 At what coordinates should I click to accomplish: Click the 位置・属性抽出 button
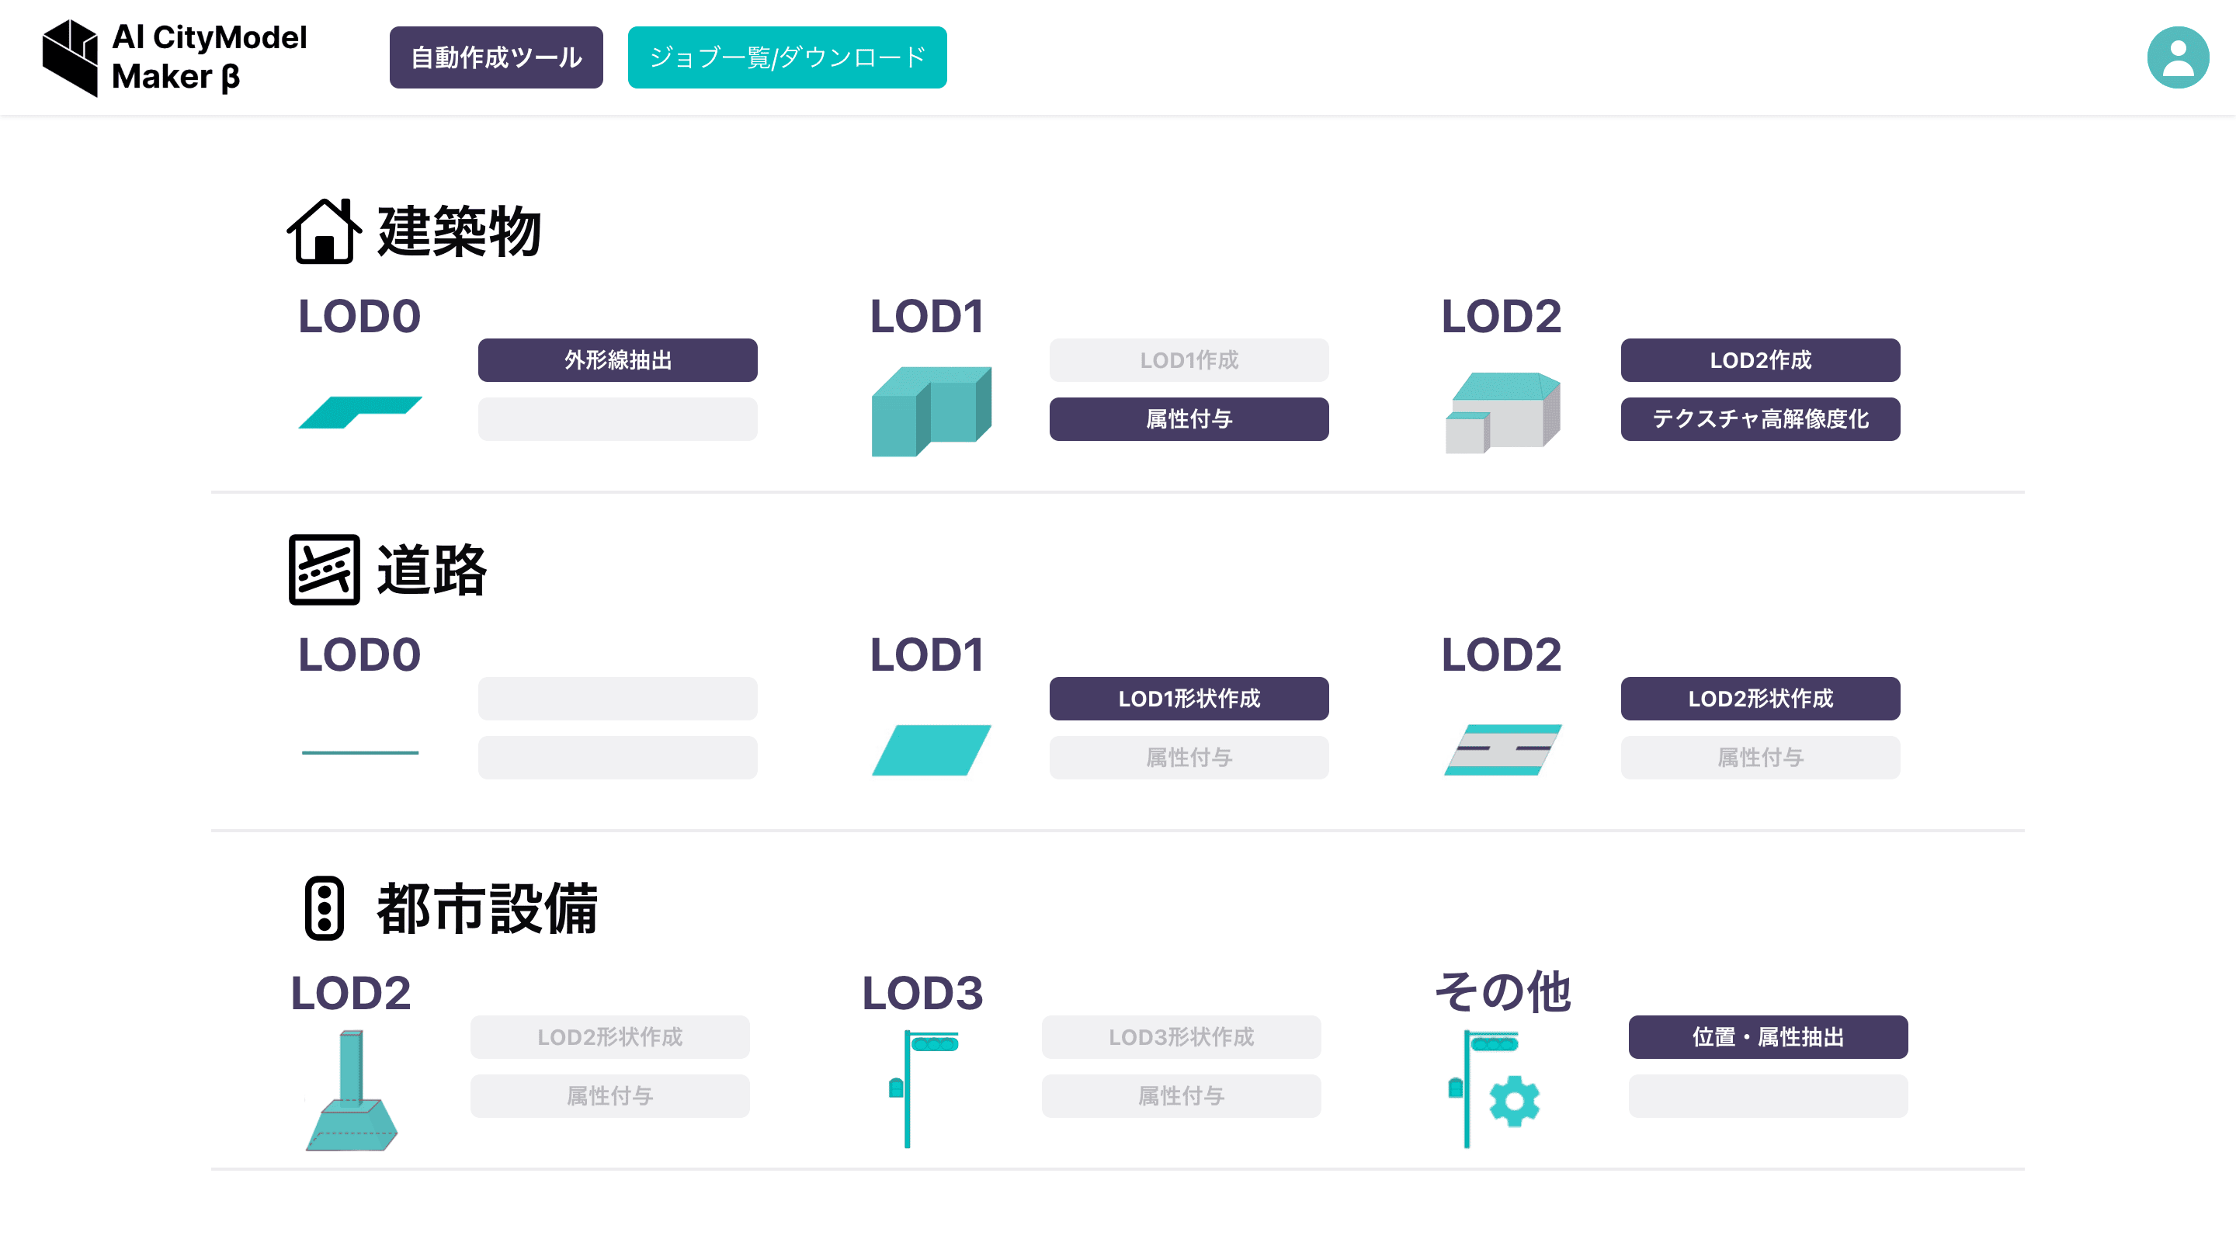[x=1767, y=1037]
